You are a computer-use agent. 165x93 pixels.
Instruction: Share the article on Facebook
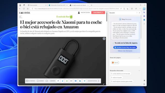pyautogui.click(x=58, y=81)
